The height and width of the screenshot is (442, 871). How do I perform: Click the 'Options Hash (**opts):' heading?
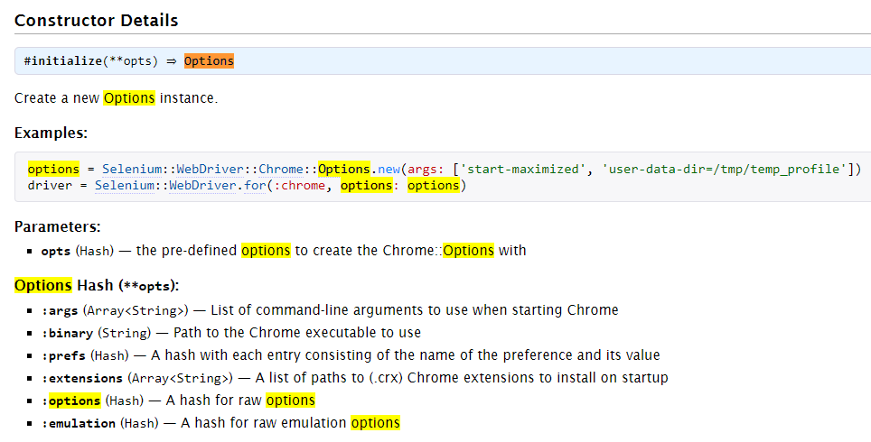[97, 286]
